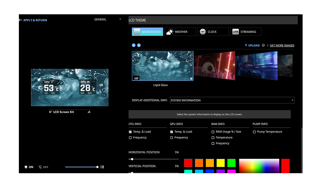
Task: Enable GPU Frequency checkbox
Action: 172,138
